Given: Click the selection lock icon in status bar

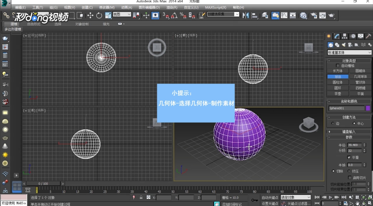Looking at the screenshot, I should pos(141,197).
